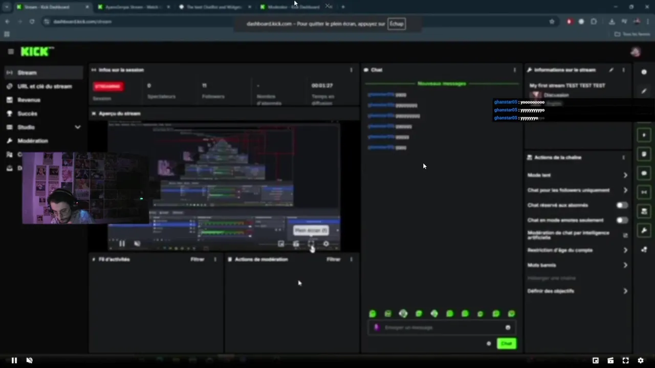Click the Envoyer un message field
This screenshot has width=655, height=368.
(442, 328)
